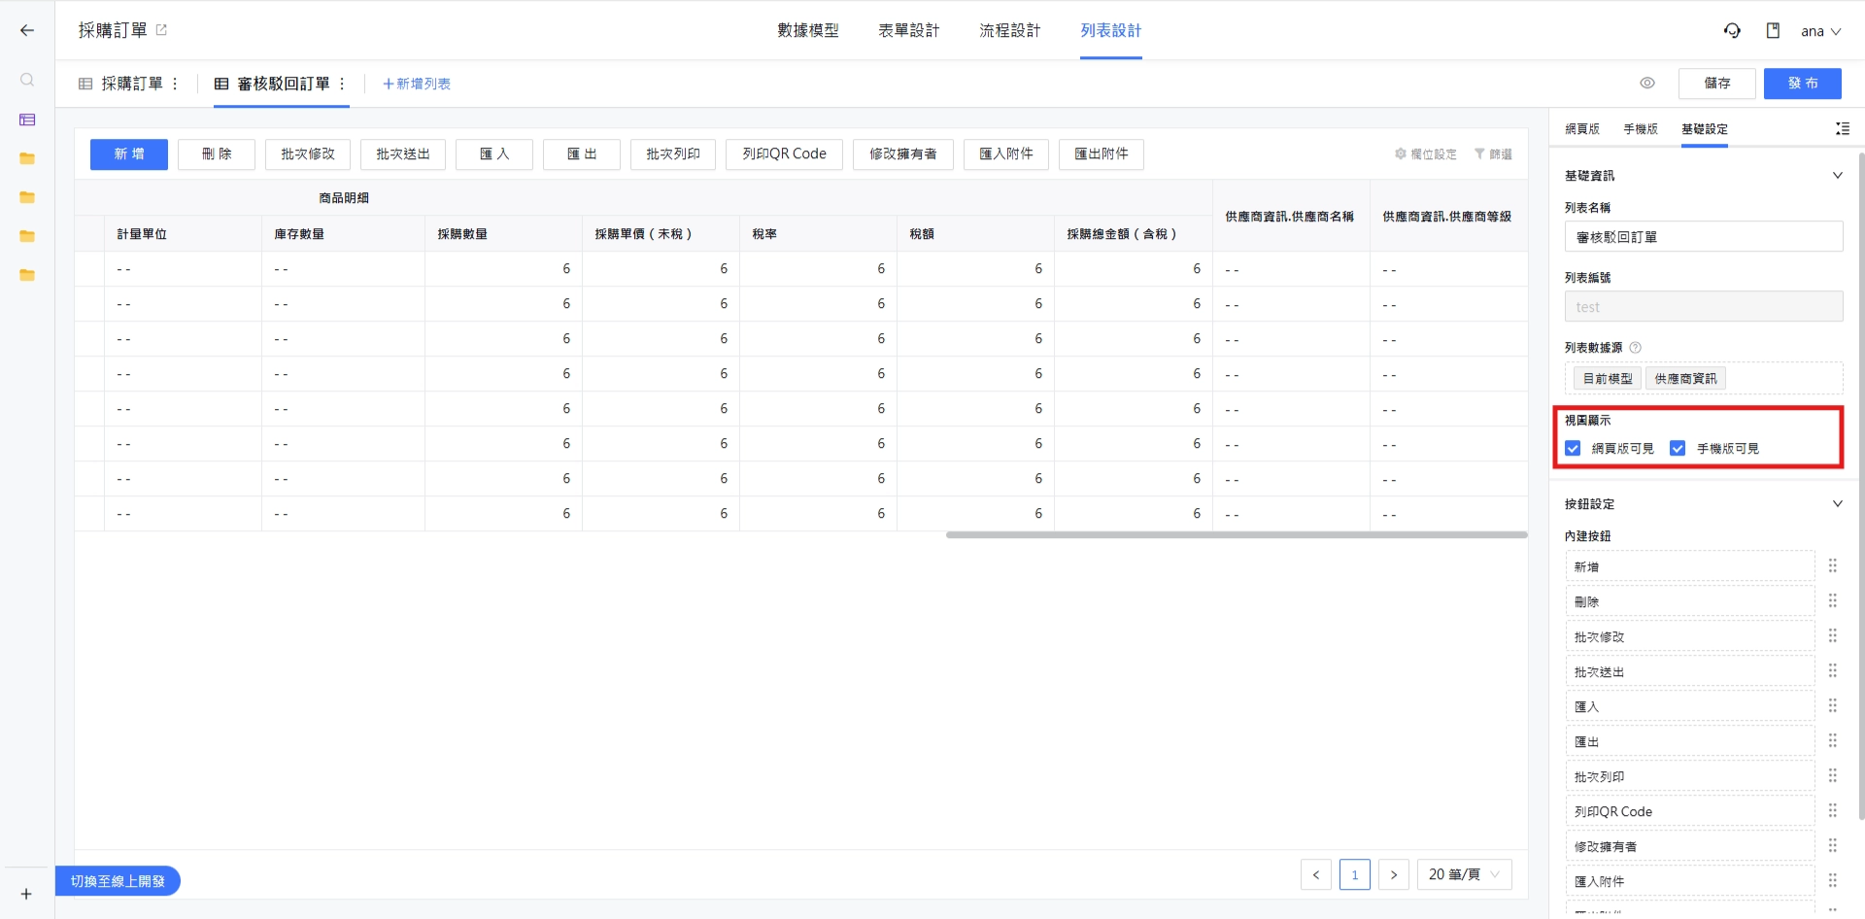Open more options for 採購訂單 list tab

tap(175, 84)
